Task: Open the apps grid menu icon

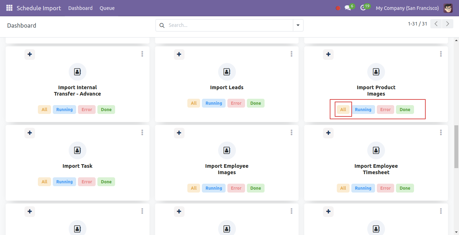Action: tap(9, 8)
